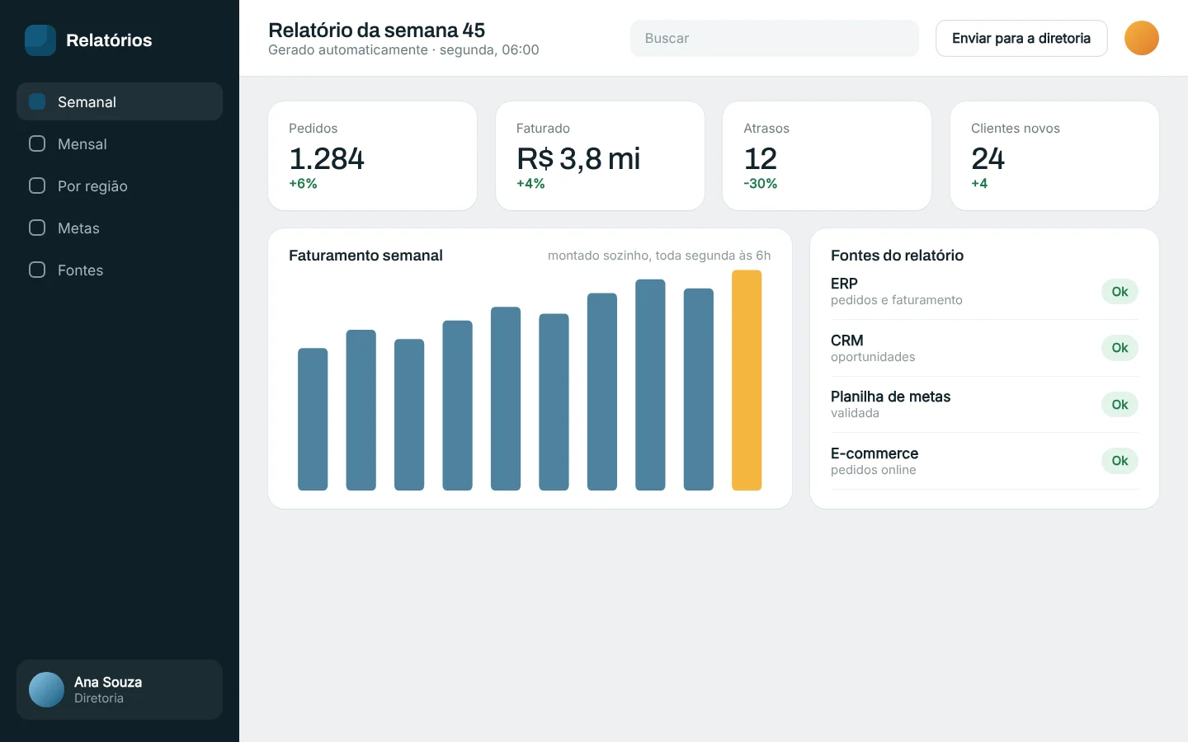Click the ERP source name

[x=844, y=284]
